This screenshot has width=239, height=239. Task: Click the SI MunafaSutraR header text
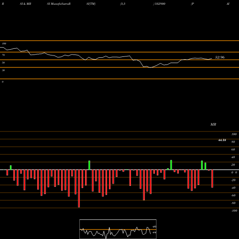point(59,4)
